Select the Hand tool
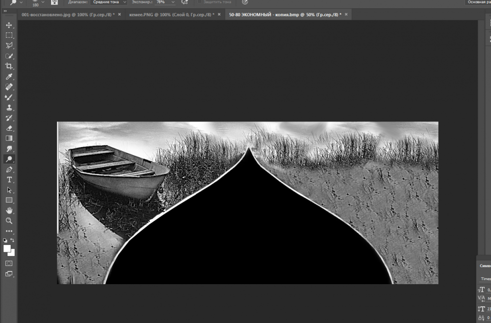This screenshot has height=323, width=491. tap(9, 211)
